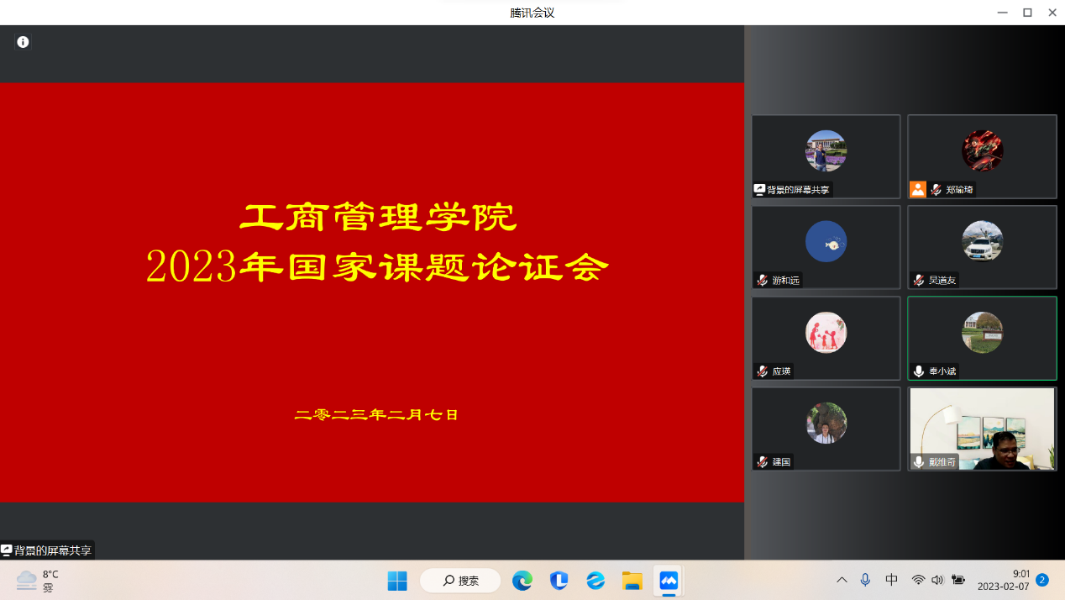Click the 搜索 taskbar search box
Viewport: 1065px width, 600px height.
tap(460, 581)
